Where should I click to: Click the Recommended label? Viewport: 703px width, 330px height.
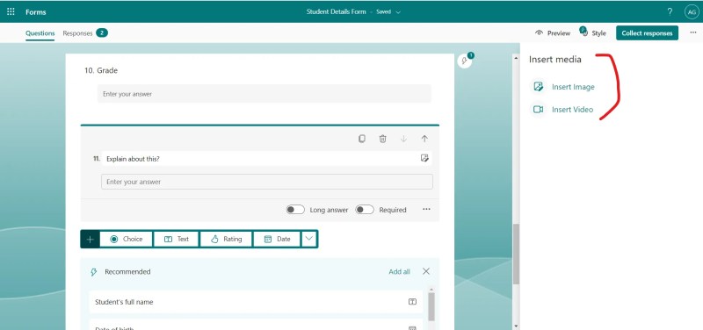(x=127, y=272)
